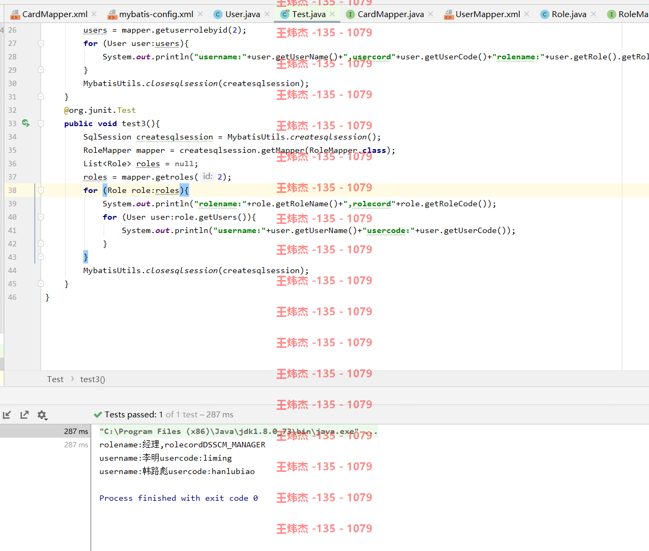Select the highlighted 287 ms test result row
The width and height of the screenshot is (649, 551).
tap(45, 431)
